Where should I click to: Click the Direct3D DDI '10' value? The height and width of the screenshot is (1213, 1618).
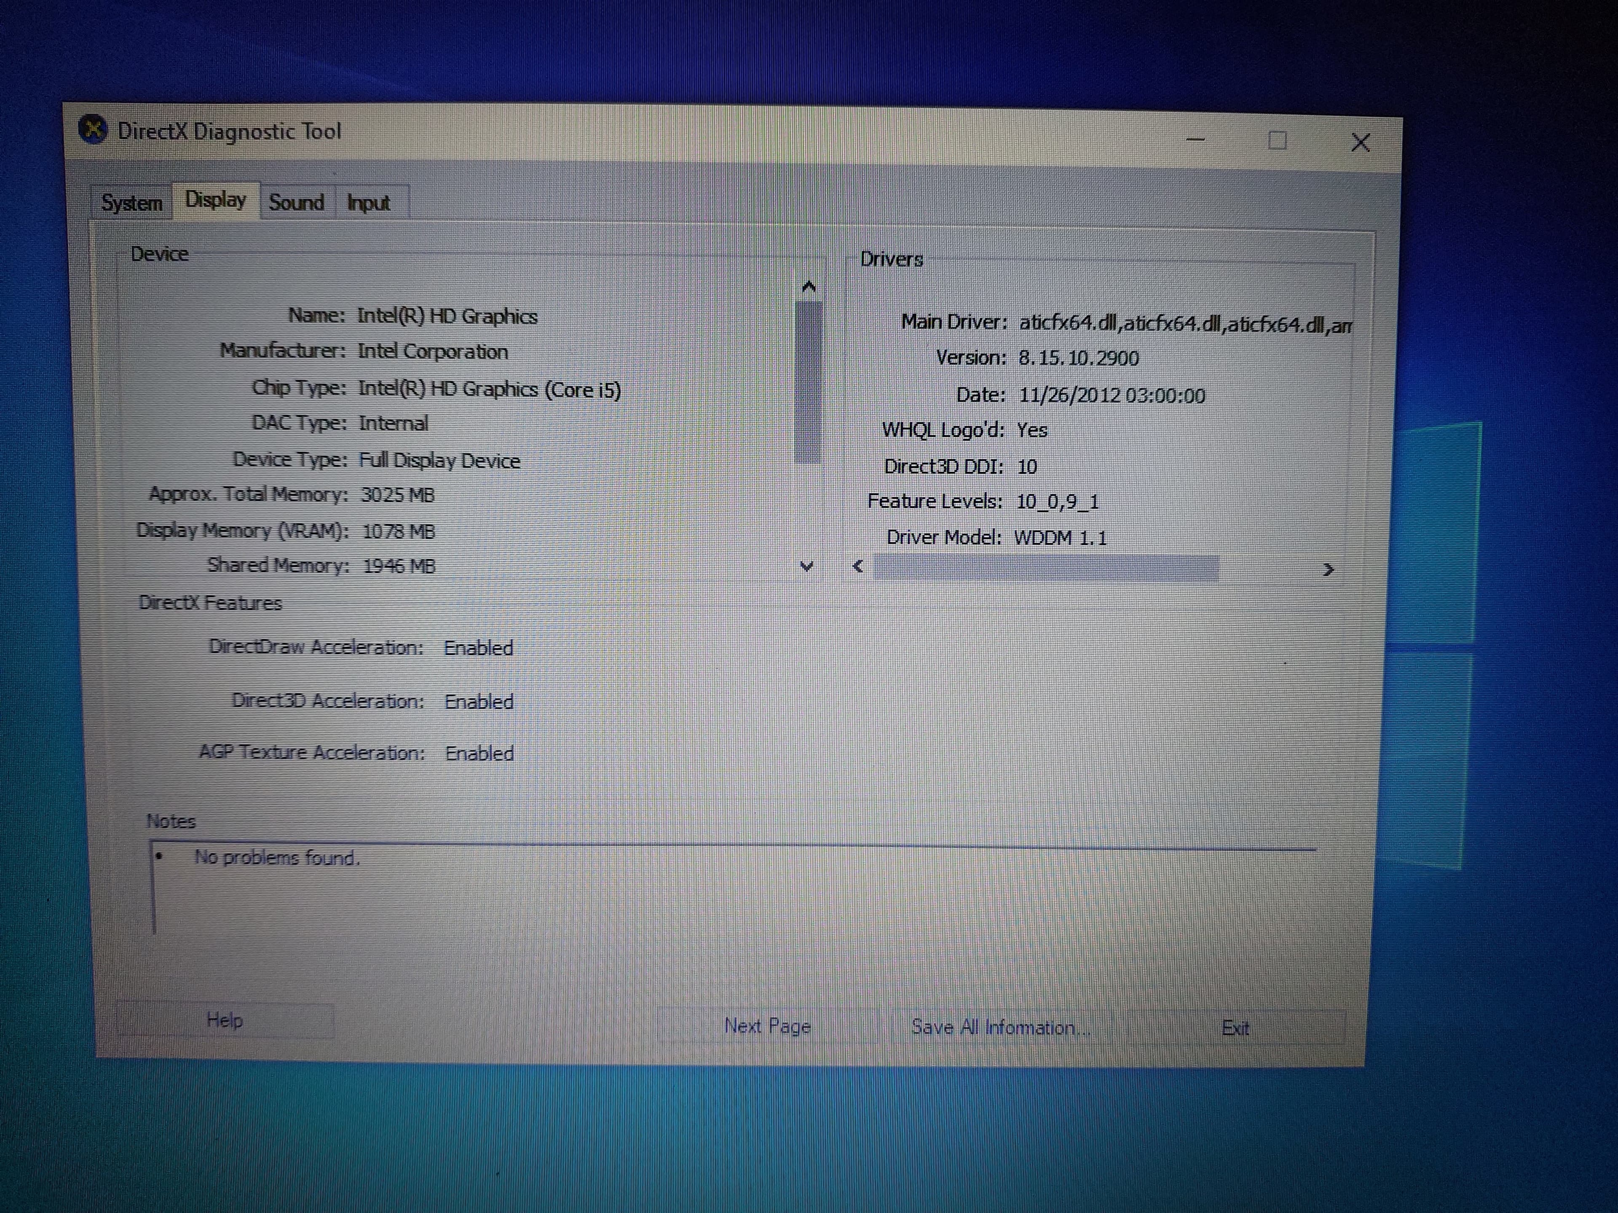(1027, 467)
